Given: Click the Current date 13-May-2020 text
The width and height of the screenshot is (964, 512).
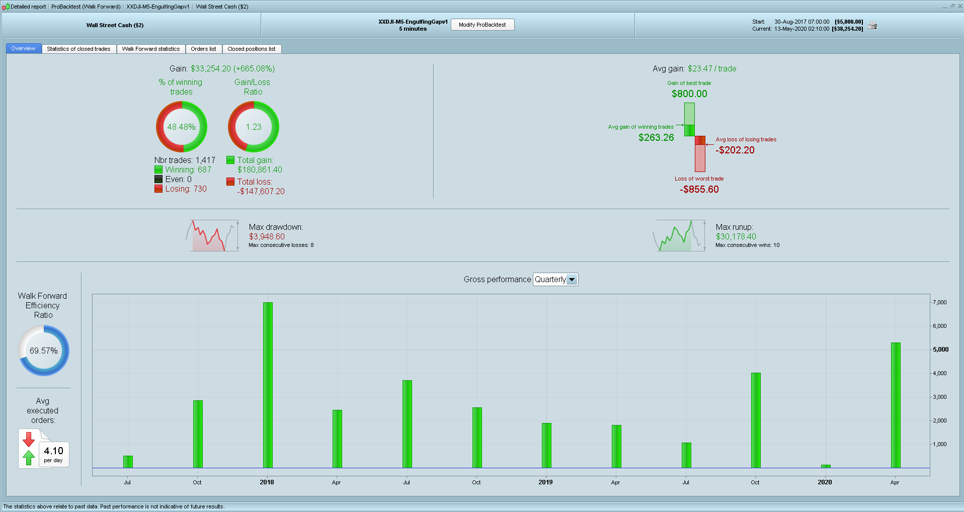Looking at the screenshot, I should tap(802, 29).
